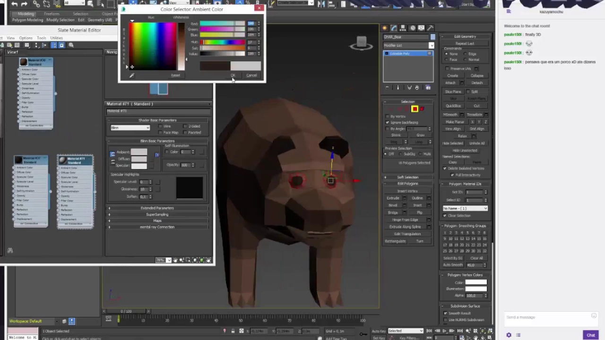605x340 pixels.
Task: Open the View menu in Slate Material Editor
Action: pos(10,38)
